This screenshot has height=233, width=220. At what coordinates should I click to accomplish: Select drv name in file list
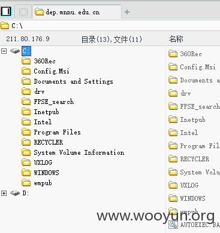[x=185, y=93]
